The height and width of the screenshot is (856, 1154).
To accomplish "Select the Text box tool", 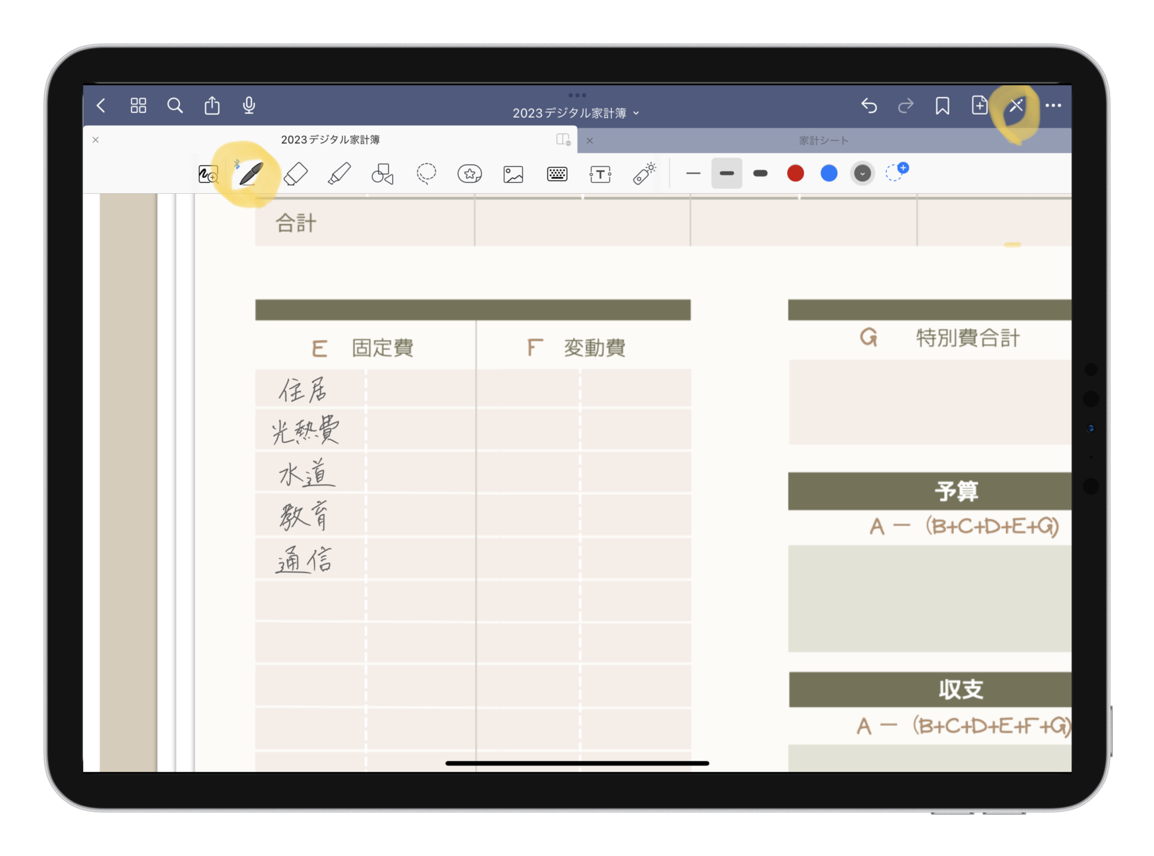I will click(x=600, y=174).
